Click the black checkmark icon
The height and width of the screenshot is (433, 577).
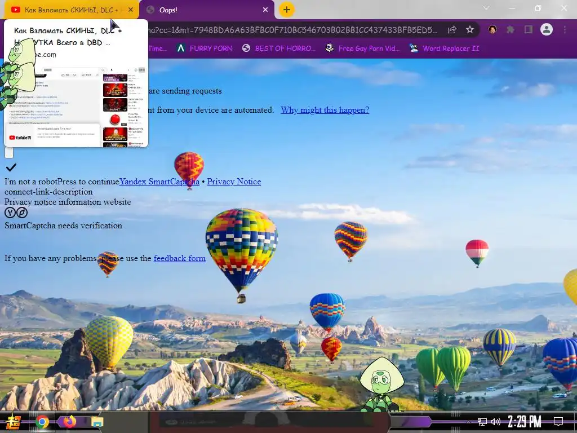pyautogui.click(x=11, y=167)
